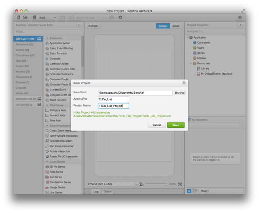The height and width of the screenshot is (213, 259).
Task: Open the Settings gear in toolbar
Action: pyautogui.click(x=120, y=17)
